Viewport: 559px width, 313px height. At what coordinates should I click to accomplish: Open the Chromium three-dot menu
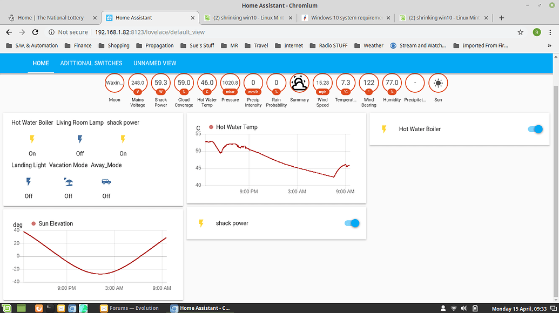point(550,32)
